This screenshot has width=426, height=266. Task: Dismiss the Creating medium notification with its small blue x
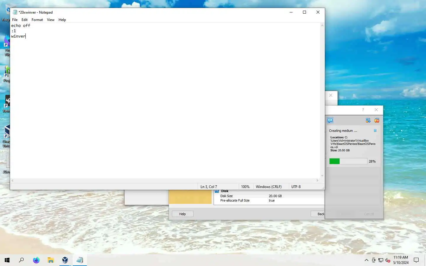[375, 130]
